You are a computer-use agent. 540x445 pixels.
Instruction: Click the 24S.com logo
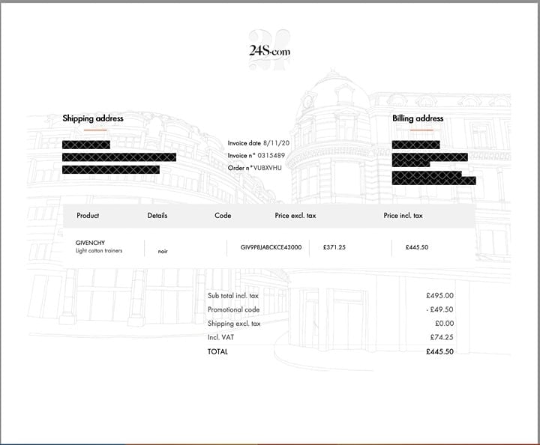coord(269,51)
